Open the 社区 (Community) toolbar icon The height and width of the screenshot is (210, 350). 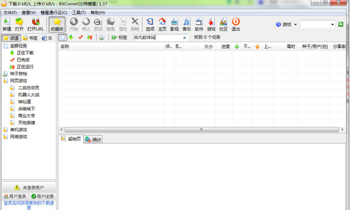click(223, 24)
